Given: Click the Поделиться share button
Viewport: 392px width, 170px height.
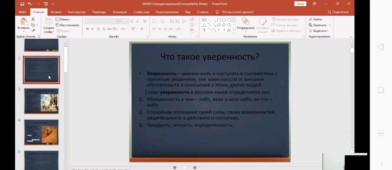Looking at the screenshot, I should (x=338, y=12).
